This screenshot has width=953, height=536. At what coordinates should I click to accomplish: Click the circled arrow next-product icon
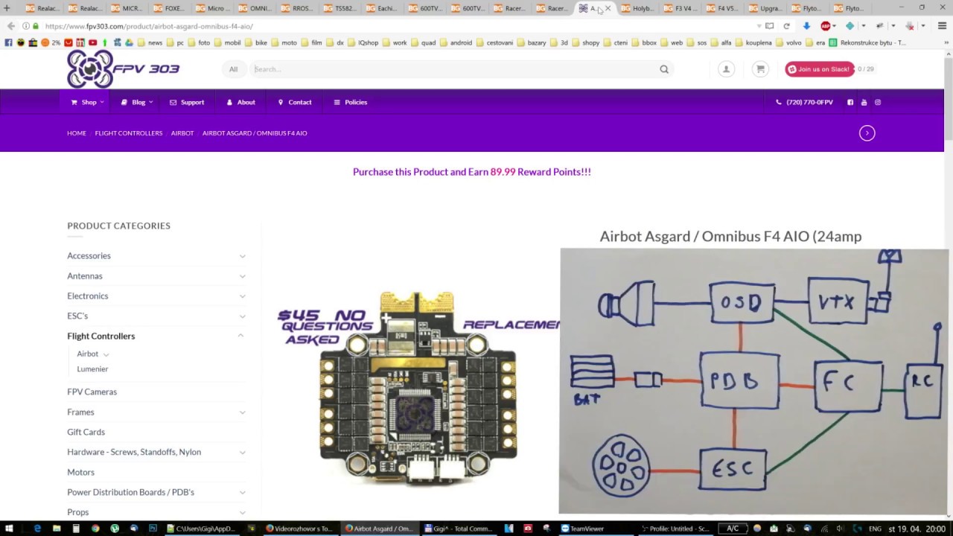point(867,133)
